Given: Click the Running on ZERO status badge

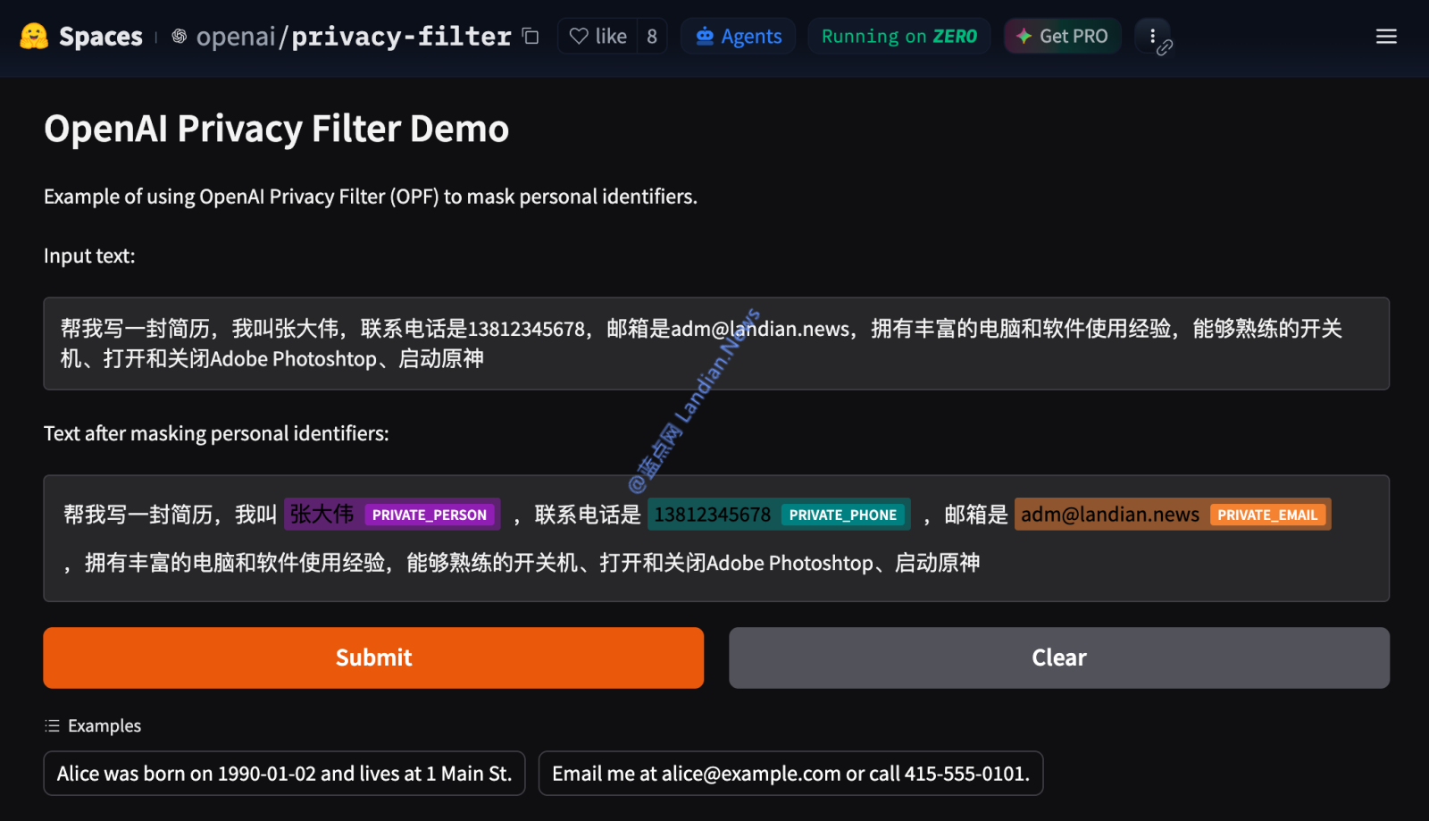Looking at the screenshot, I should click(898, 36).
